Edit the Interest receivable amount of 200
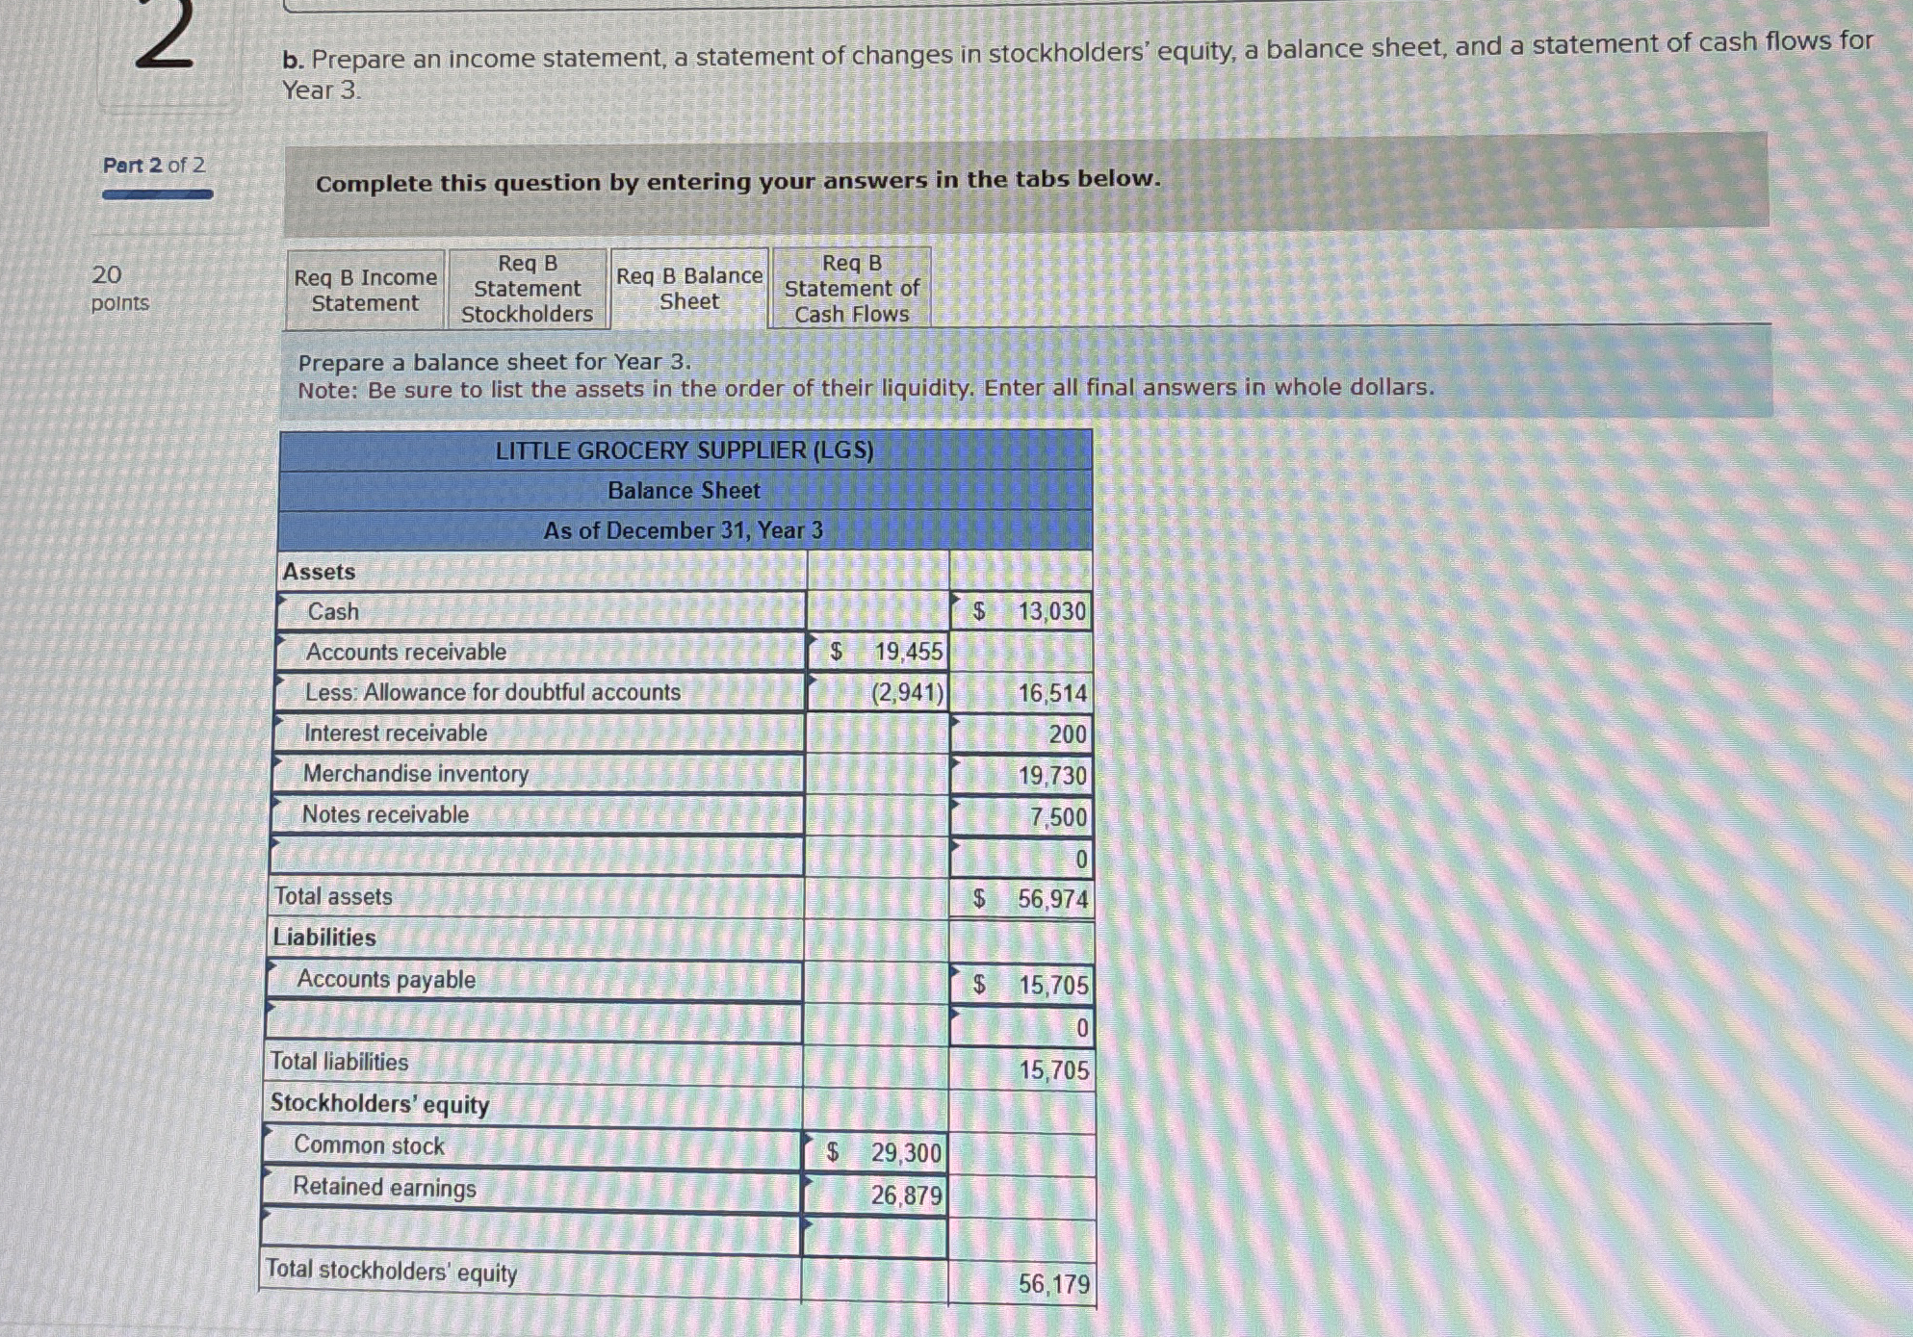The image size is (1913, 1337). (x=1021, y=734)
